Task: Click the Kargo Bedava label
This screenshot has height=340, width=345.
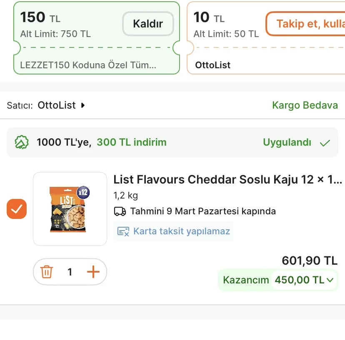Action: point(305,105)
